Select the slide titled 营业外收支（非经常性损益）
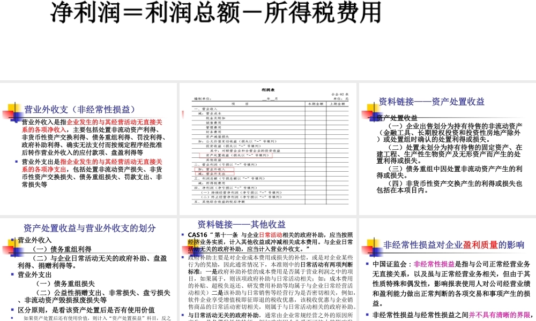This screenshot has width=536, height=321. click(x=80, y=109)
